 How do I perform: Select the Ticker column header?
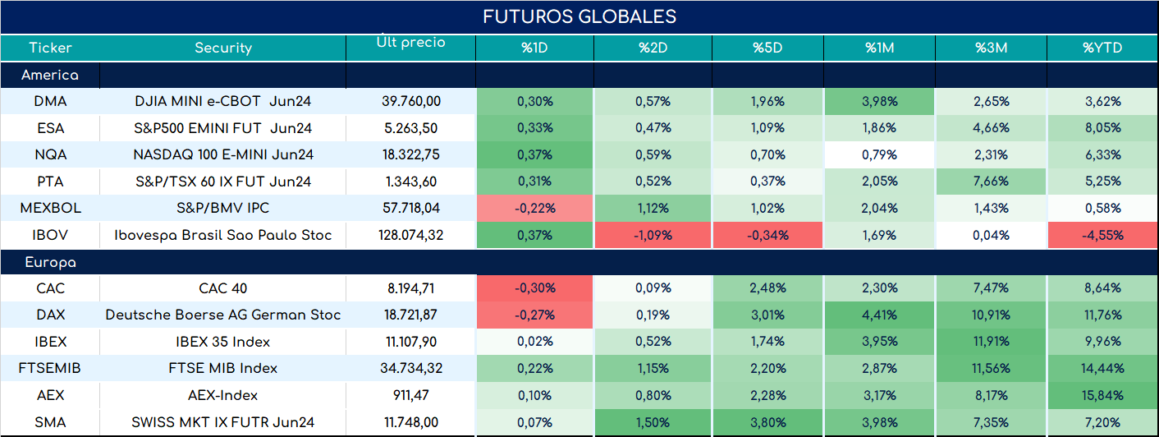[x=50, y=48]
